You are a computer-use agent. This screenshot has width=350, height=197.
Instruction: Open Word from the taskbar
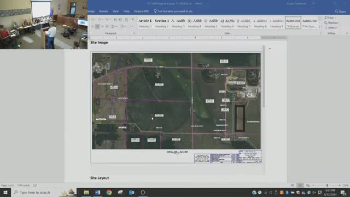point(97,192)
